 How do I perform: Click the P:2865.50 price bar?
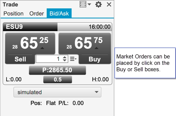pyautogui.click(x=58, y=70)
